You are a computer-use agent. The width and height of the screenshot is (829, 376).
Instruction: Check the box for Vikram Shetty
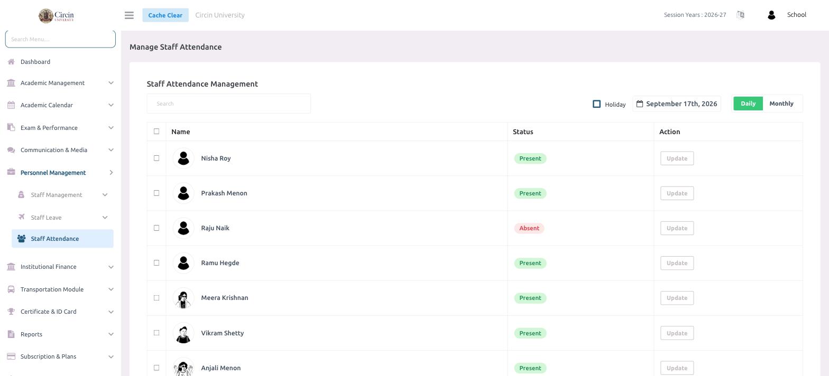point(156,333)
